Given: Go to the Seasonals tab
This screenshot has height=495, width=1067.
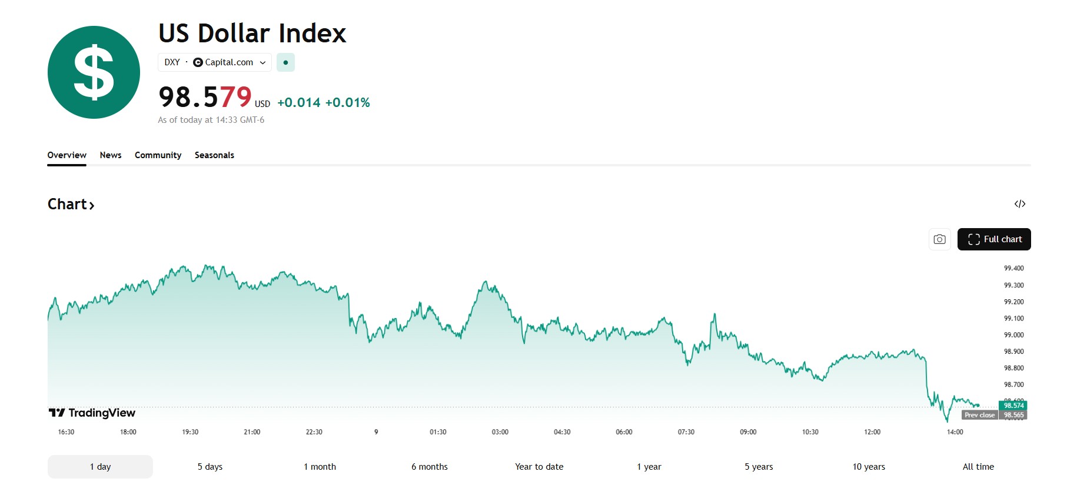Looking at the screenshot, I should click(214, 155).
